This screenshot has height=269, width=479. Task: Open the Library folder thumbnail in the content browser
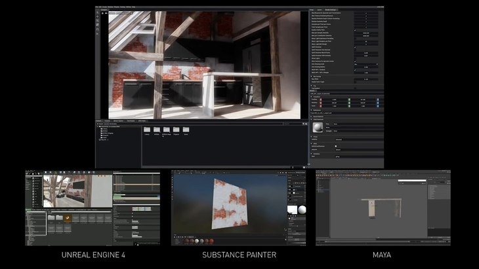147,130
